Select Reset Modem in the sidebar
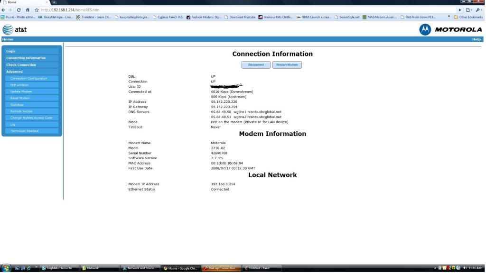The width and height of the screenshot is (486, 273). [x=32, y=98]
